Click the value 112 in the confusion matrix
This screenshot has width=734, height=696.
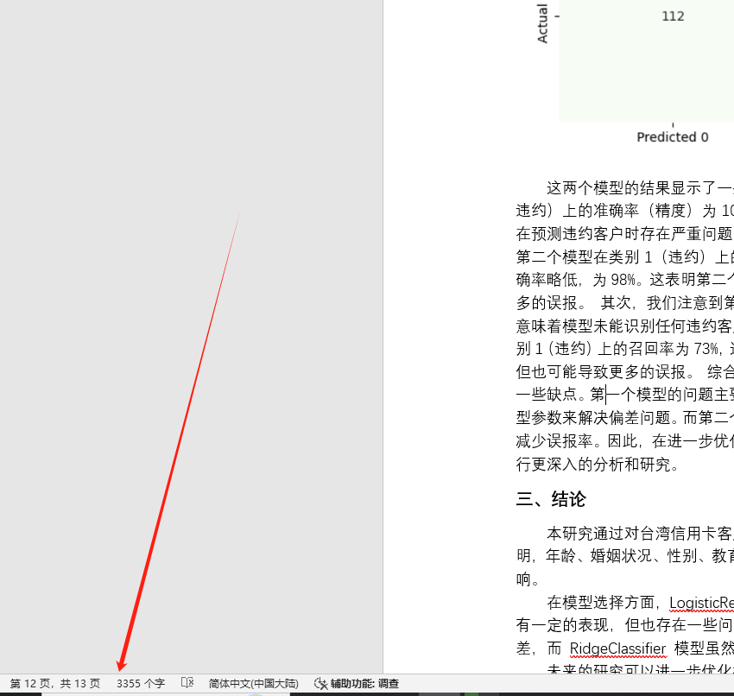(673, 16)
